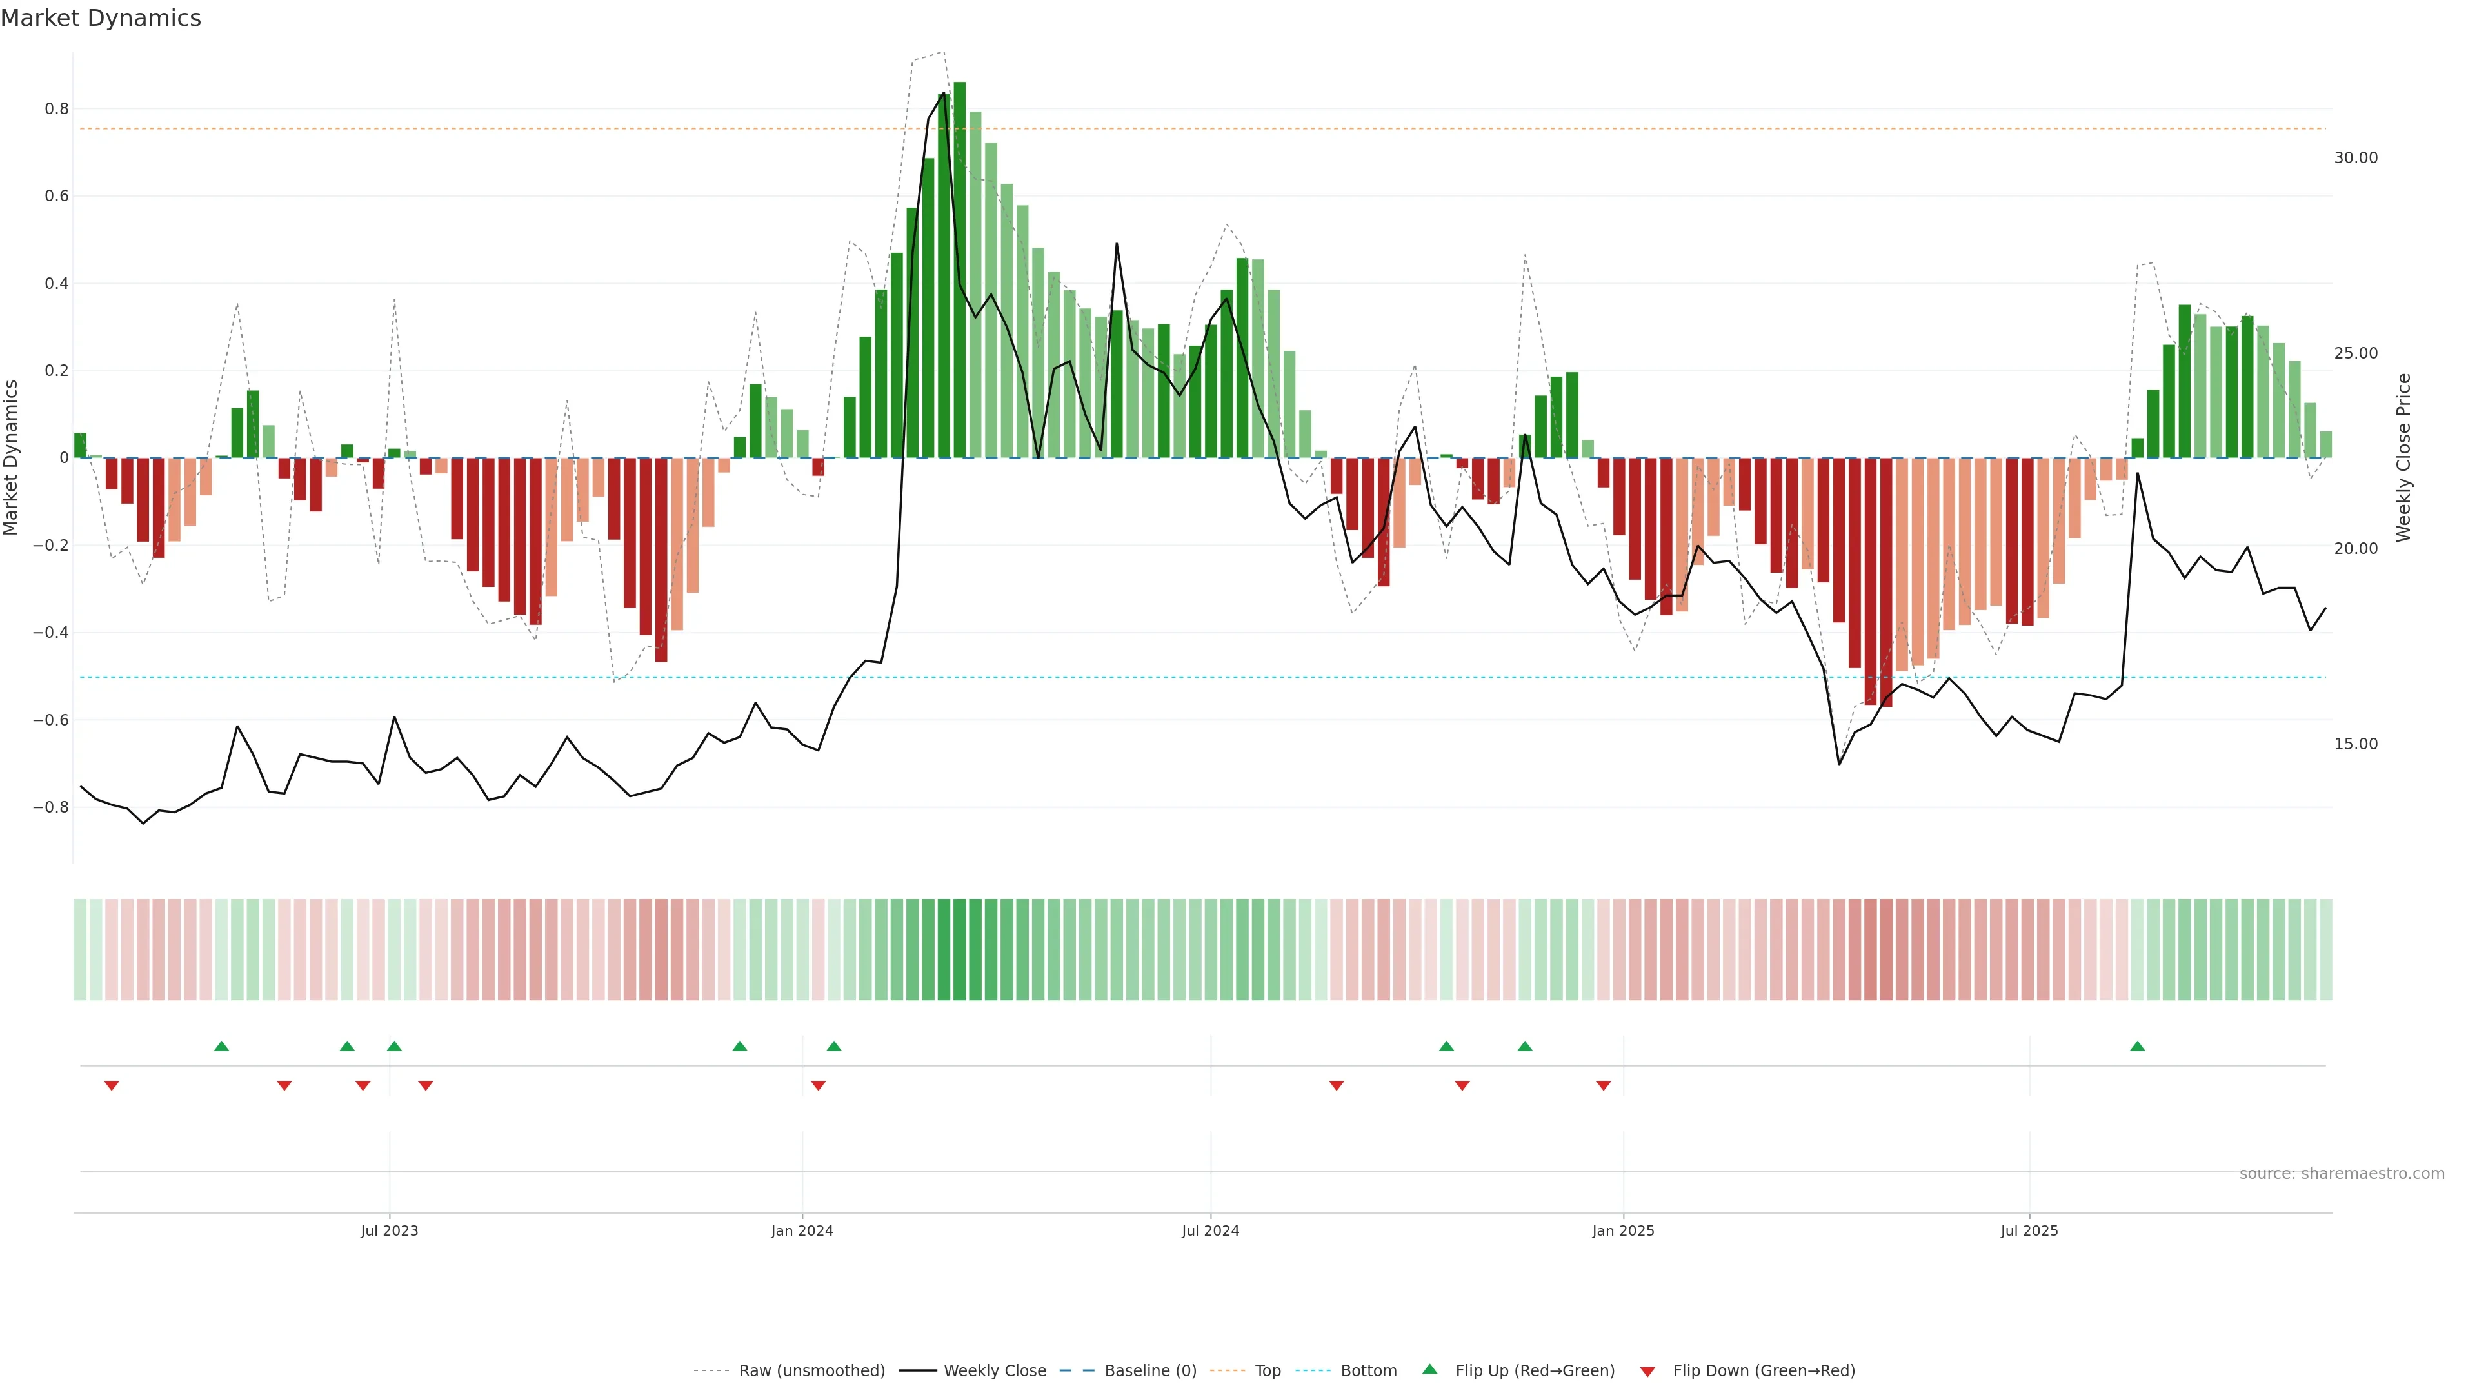Click the rightmost green Flip Up marker
Image resolution: width=2477 pixels, height=1393 pixels.
point(2136,1046)
